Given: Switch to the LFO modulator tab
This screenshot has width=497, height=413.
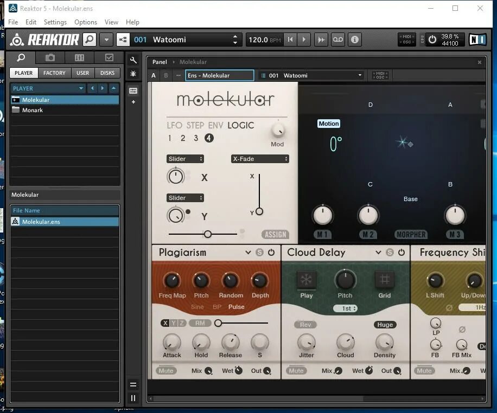Looking at the screenshot, I should (x=174, y=125).
